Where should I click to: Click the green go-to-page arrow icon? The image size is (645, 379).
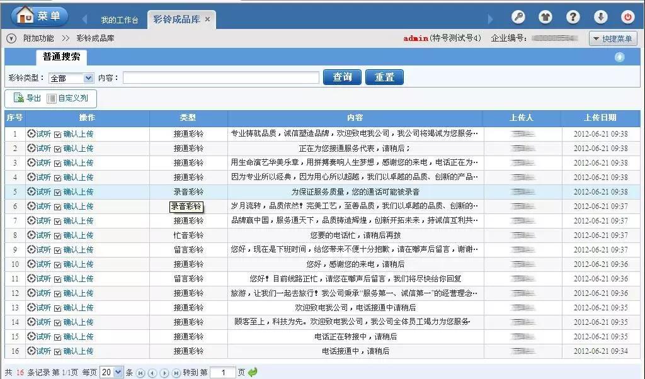(x=253, y=372)
